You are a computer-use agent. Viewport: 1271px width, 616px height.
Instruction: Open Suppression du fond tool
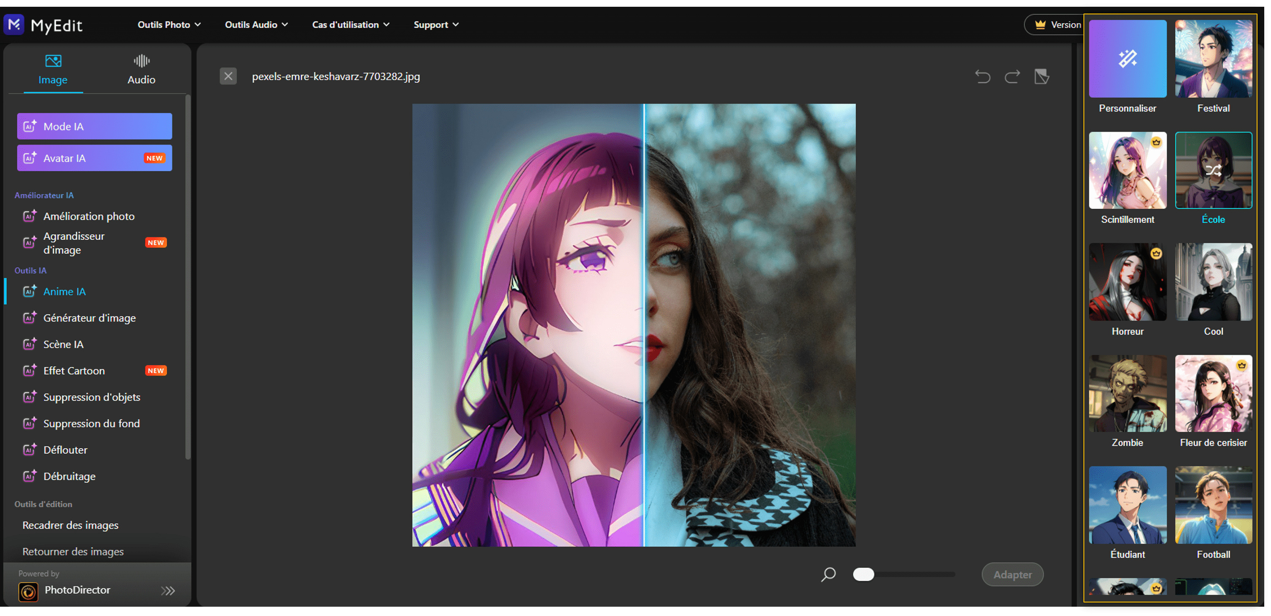[91, 423]
